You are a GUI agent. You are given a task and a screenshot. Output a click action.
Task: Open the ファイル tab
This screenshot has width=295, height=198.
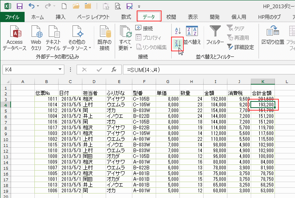[x=12, y=17]
